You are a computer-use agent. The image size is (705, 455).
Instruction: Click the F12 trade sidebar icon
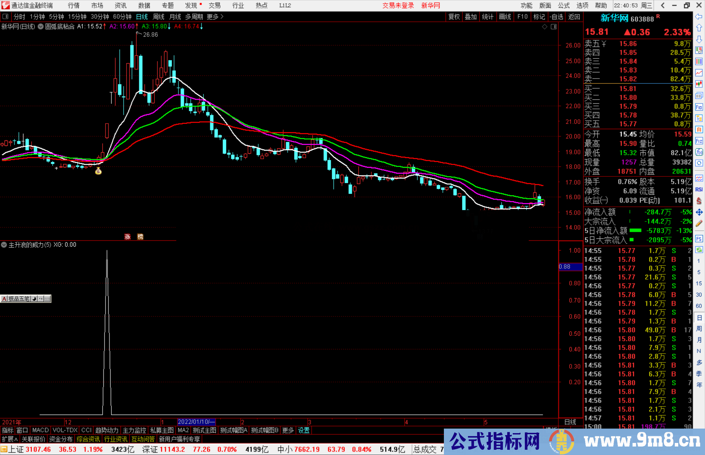click(x=699, y=141)
